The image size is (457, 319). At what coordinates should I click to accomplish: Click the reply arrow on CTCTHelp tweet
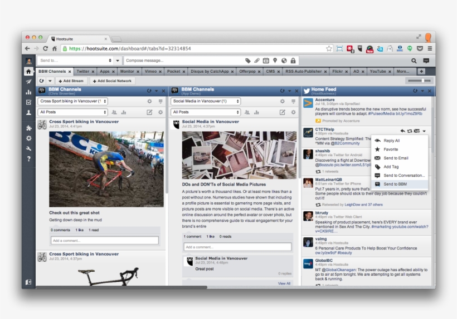(x=402, y=131)
